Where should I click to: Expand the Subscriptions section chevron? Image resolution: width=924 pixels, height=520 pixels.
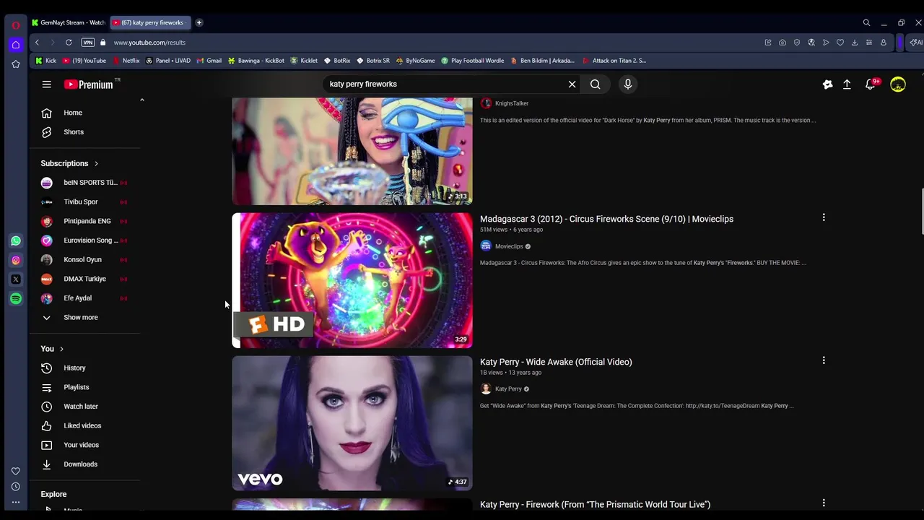point(96,164)
